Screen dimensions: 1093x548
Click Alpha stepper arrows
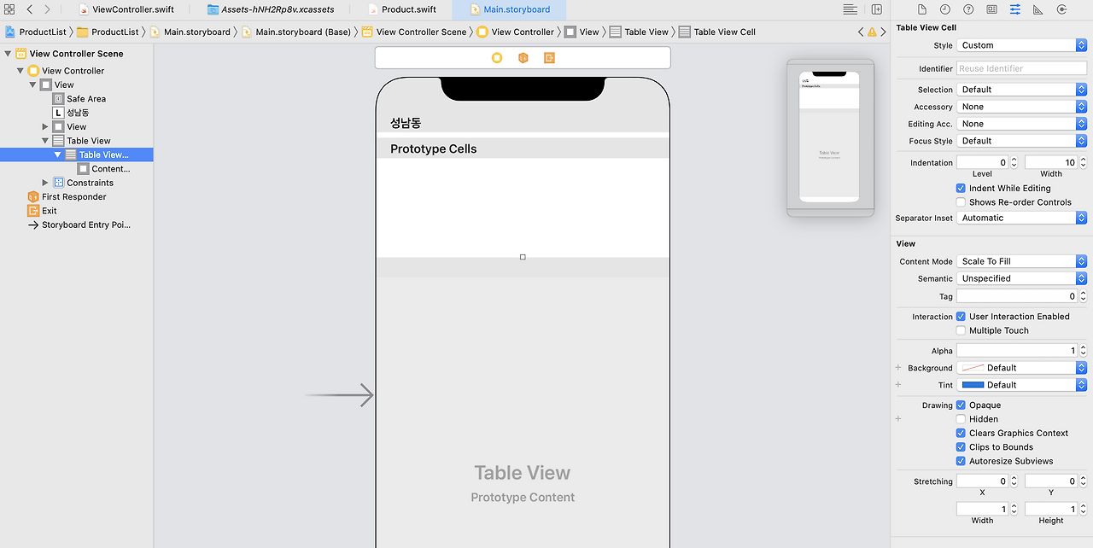coord(1083,351)
